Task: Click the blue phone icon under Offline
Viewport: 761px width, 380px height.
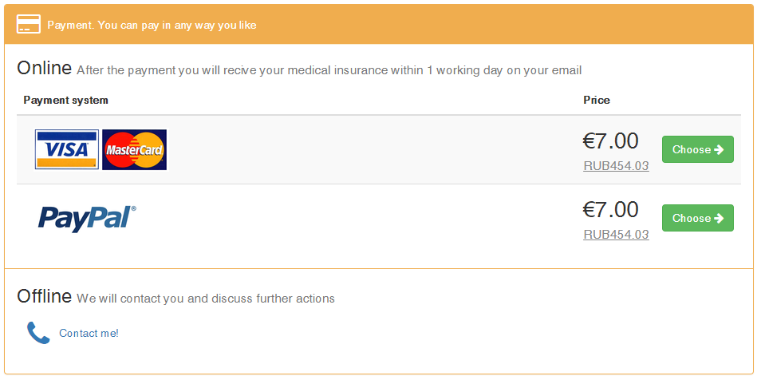Action: [38, 333]
